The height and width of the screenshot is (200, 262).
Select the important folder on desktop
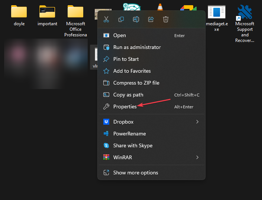47,16
